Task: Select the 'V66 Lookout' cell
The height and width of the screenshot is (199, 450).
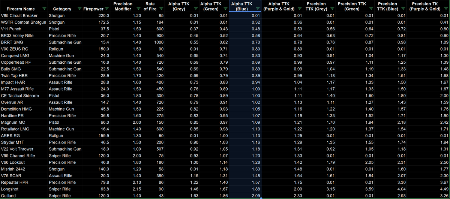Action: (24, 162)
